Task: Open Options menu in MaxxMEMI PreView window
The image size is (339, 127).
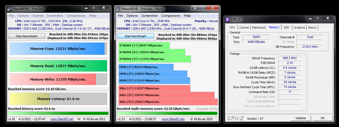Action: tap(23, 16)
